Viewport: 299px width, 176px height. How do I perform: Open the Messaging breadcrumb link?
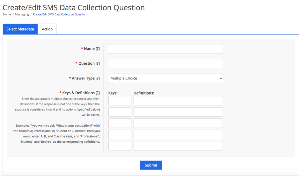click(22, 14)
